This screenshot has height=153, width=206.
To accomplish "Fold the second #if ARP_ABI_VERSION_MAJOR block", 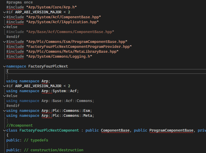I will (4, 86).
